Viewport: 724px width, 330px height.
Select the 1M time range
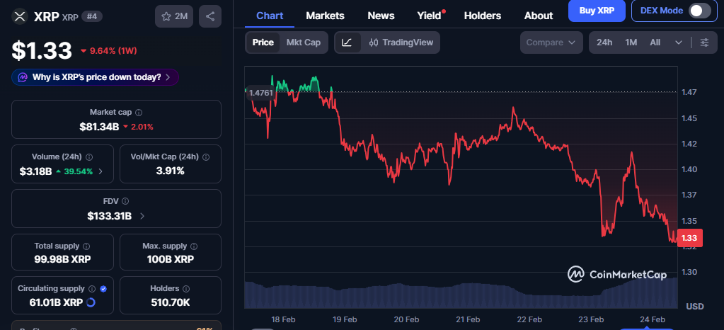(x=631, y=42)
